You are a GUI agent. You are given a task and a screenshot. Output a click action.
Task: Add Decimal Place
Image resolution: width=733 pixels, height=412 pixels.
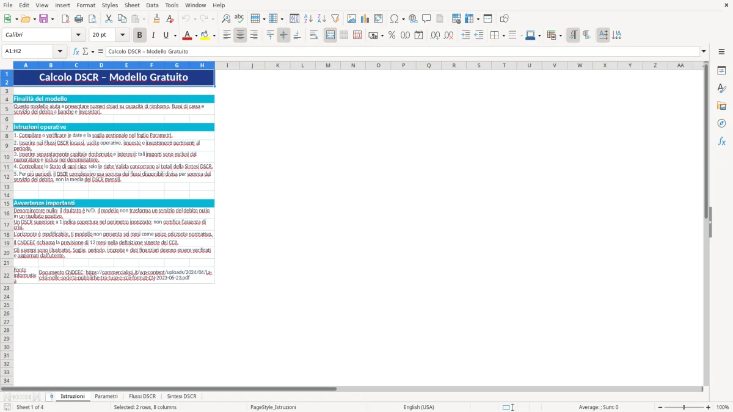(x=435, y=35)
